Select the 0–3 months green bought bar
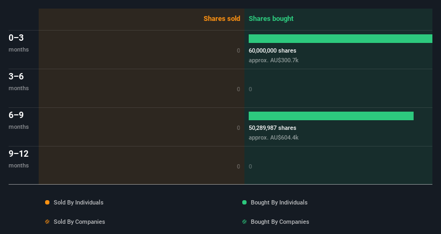 pos(341,39)
